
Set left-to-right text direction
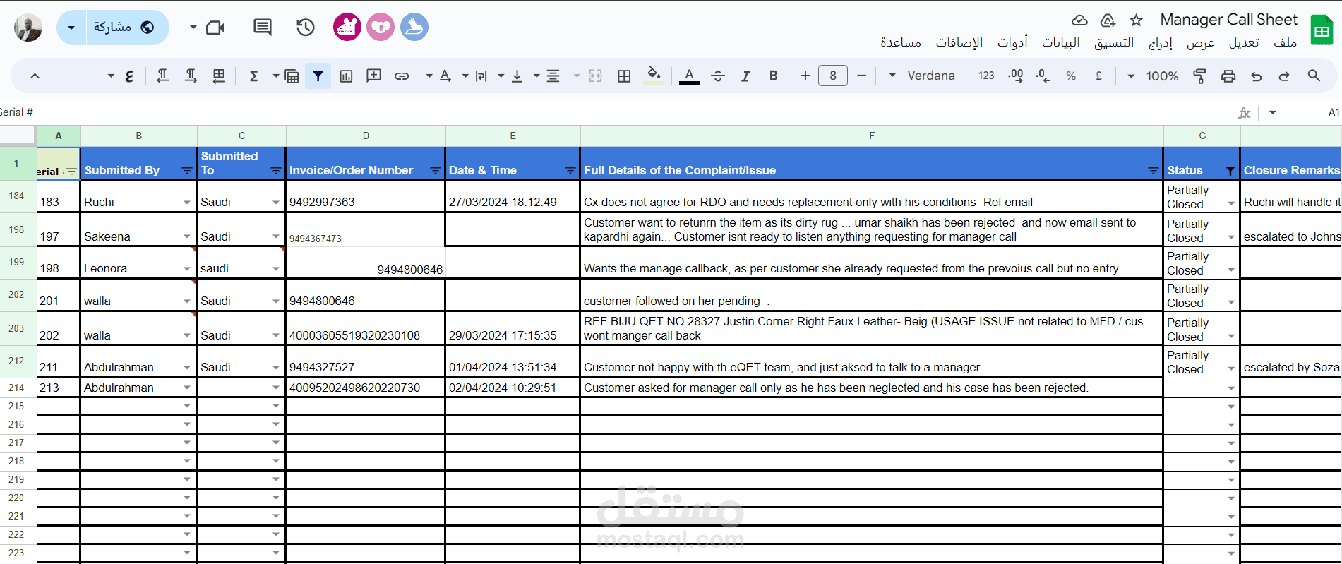point(191,76)
